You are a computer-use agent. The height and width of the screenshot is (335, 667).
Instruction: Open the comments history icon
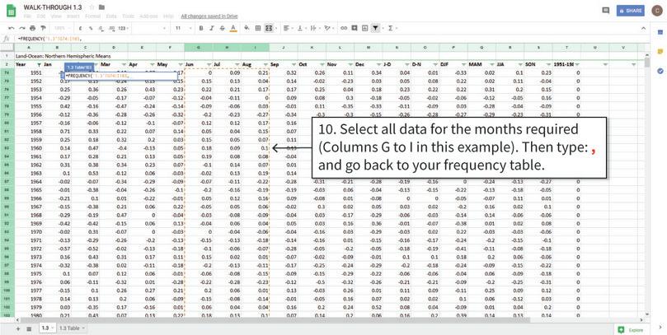606,11
